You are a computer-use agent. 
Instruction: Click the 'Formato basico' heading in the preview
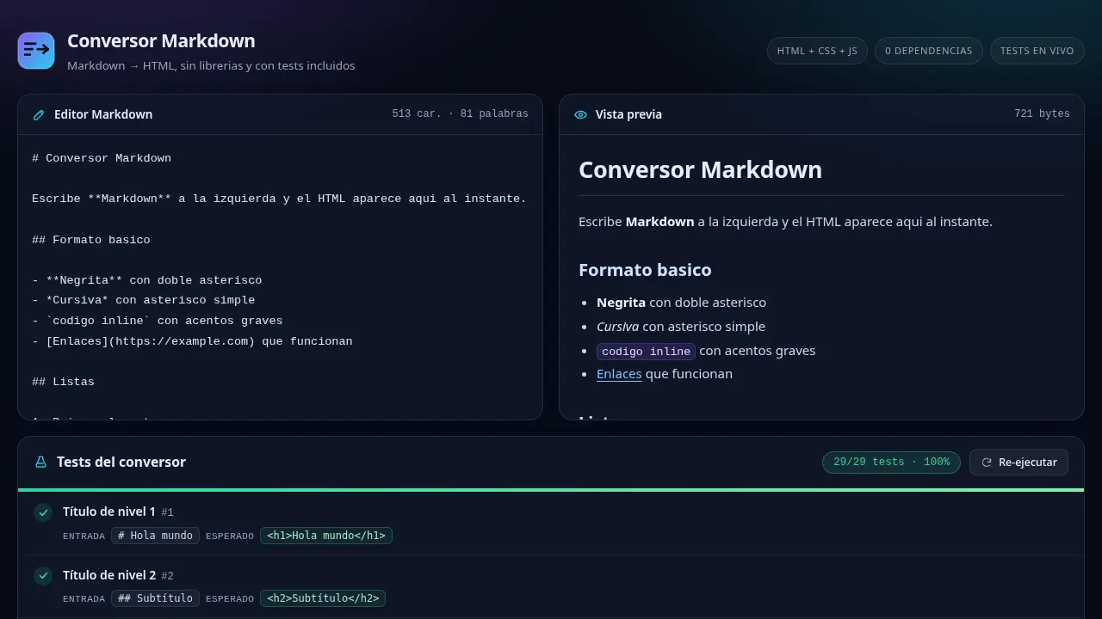click(645, 270)
